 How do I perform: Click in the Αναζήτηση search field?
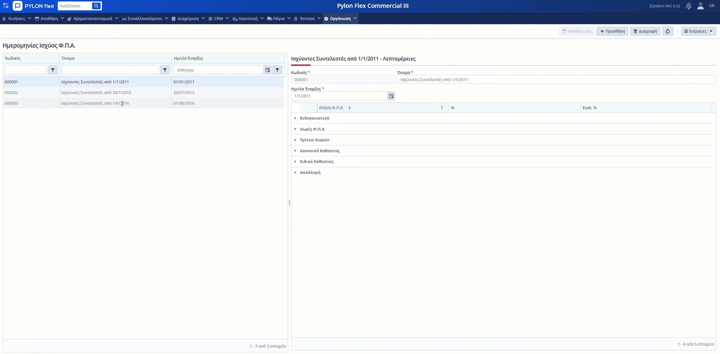[75, 6]
